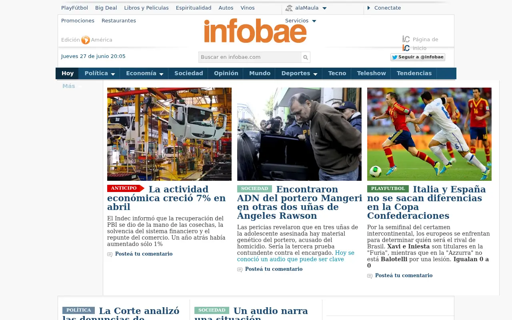Viewport: 512px width, 320px height.
Task: Open headline 'Un audio narra'
Action: click(251, 313)
